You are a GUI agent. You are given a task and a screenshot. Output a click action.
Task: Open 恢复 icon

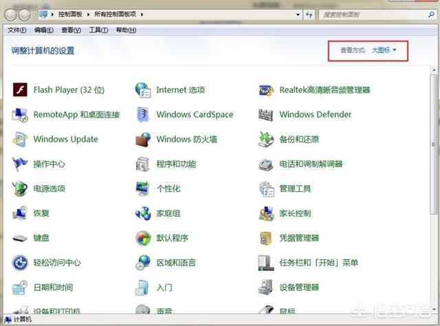pyautogui.click(x=20, y=213)
